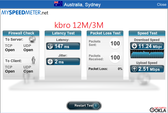Click the Download Speed label
The image size is (168, 113).
[147, 40]
